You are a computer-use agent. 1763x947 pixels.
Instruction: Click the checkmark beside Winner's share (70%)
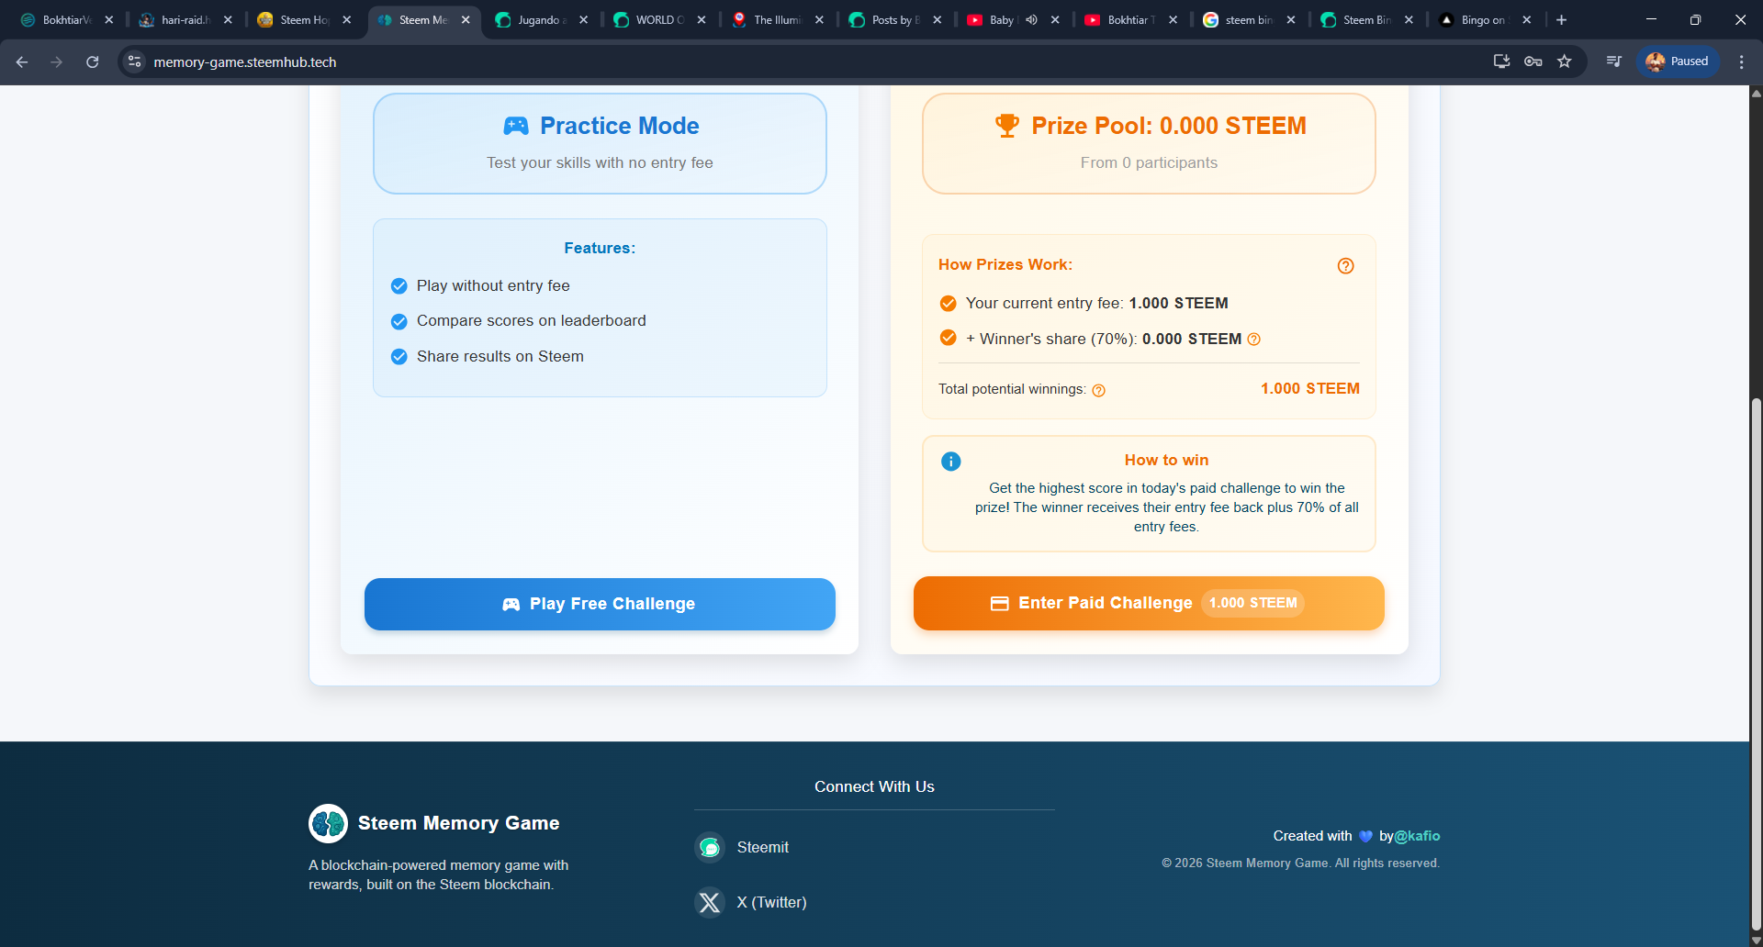point(949,338)
